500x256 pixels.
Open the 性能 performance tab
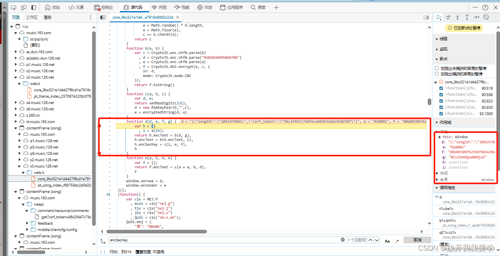(x=181, y=8)
